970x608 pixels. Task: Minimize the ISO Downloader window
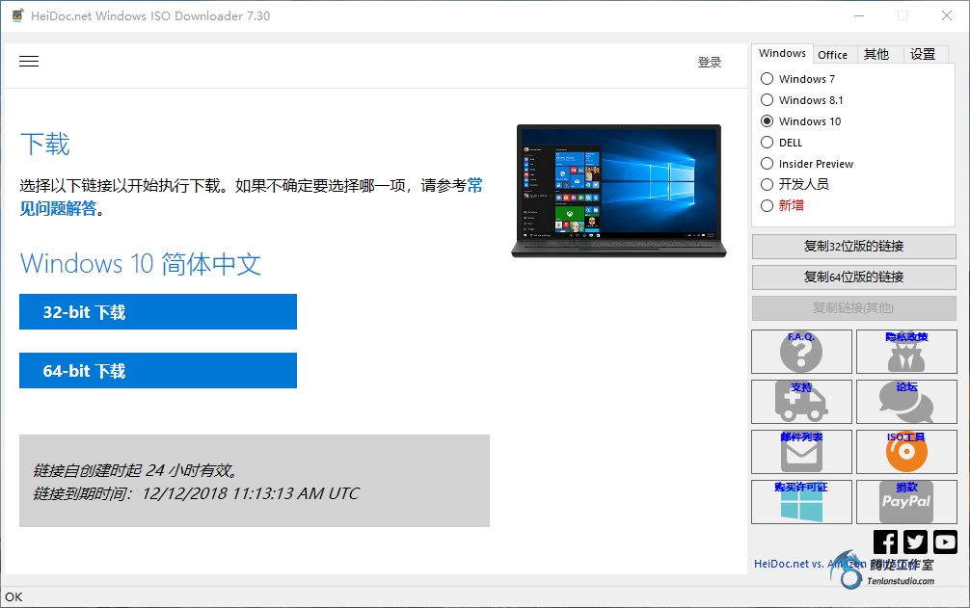[859, 15]
